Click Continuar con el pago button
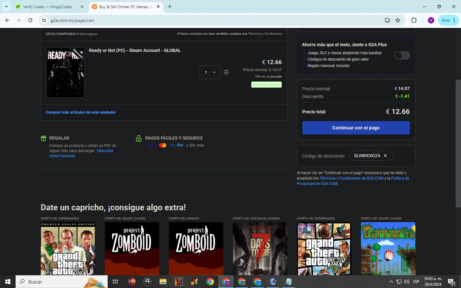 point(356,128)
